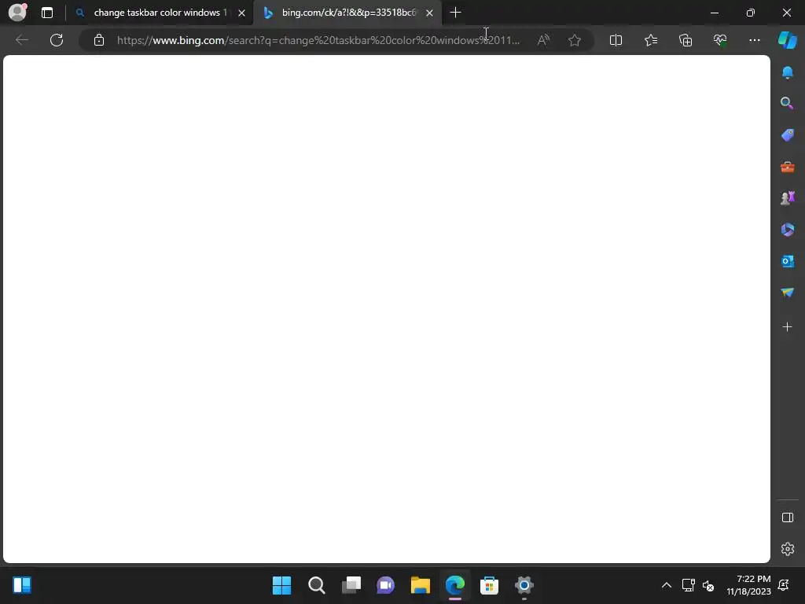Open network status tray icon
This screenshot has height=604, width=805.
689,585
